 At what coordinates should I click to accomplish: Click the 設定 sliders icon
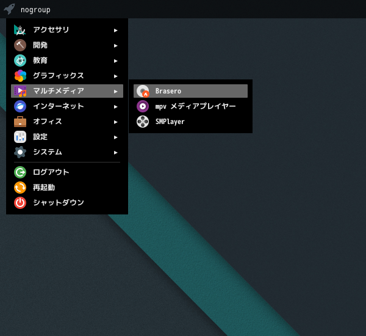(x=20, y=137)
